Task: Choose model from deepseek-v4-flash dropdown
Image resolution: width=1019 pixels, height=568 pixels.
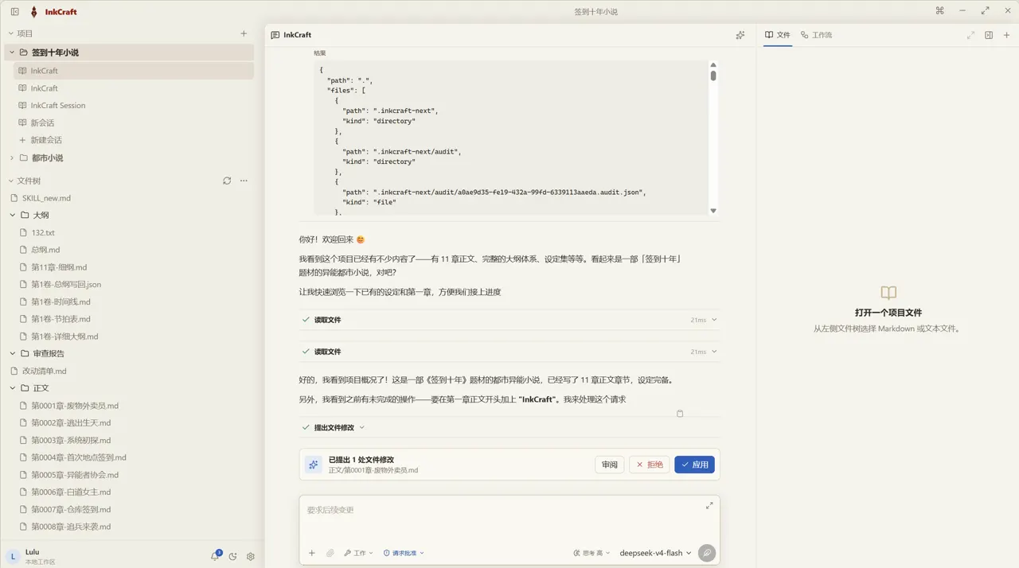Action: point(655,553)
